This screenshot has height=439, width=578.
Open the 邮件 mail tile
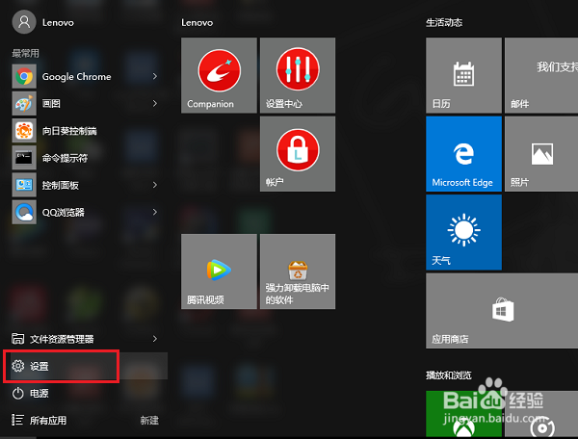541,75
